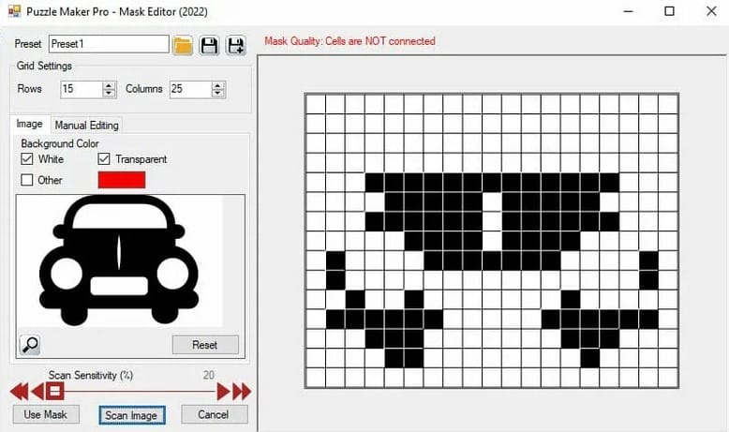729x432 pixels.
Task: Click the Scan Image button
Action: 132,414
